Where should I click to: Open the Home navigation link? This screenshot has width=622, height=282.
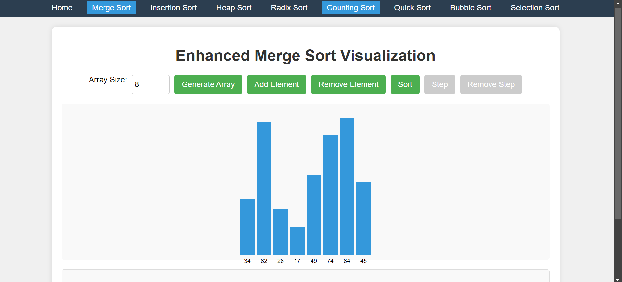tap(62, 7)
